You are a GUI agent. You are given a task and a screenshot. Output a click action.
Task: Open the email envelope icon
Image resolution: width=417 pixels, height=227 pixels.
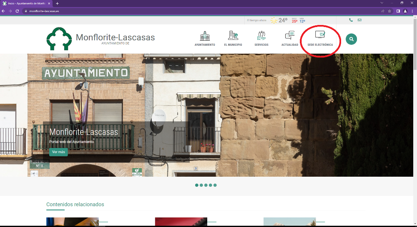[359, 20]
